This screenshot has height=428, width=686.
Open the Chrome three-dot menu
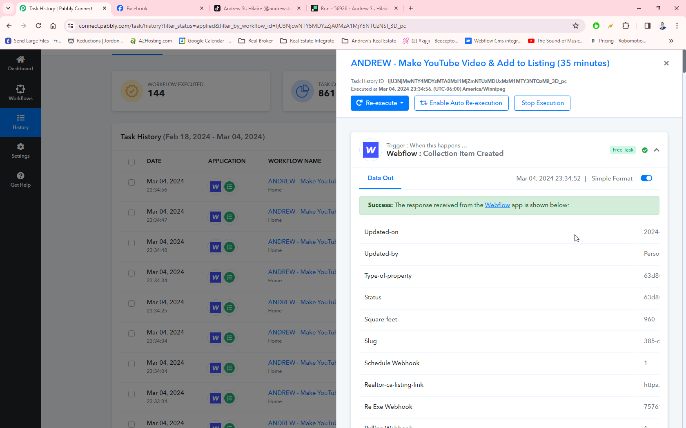pos(677,26)
